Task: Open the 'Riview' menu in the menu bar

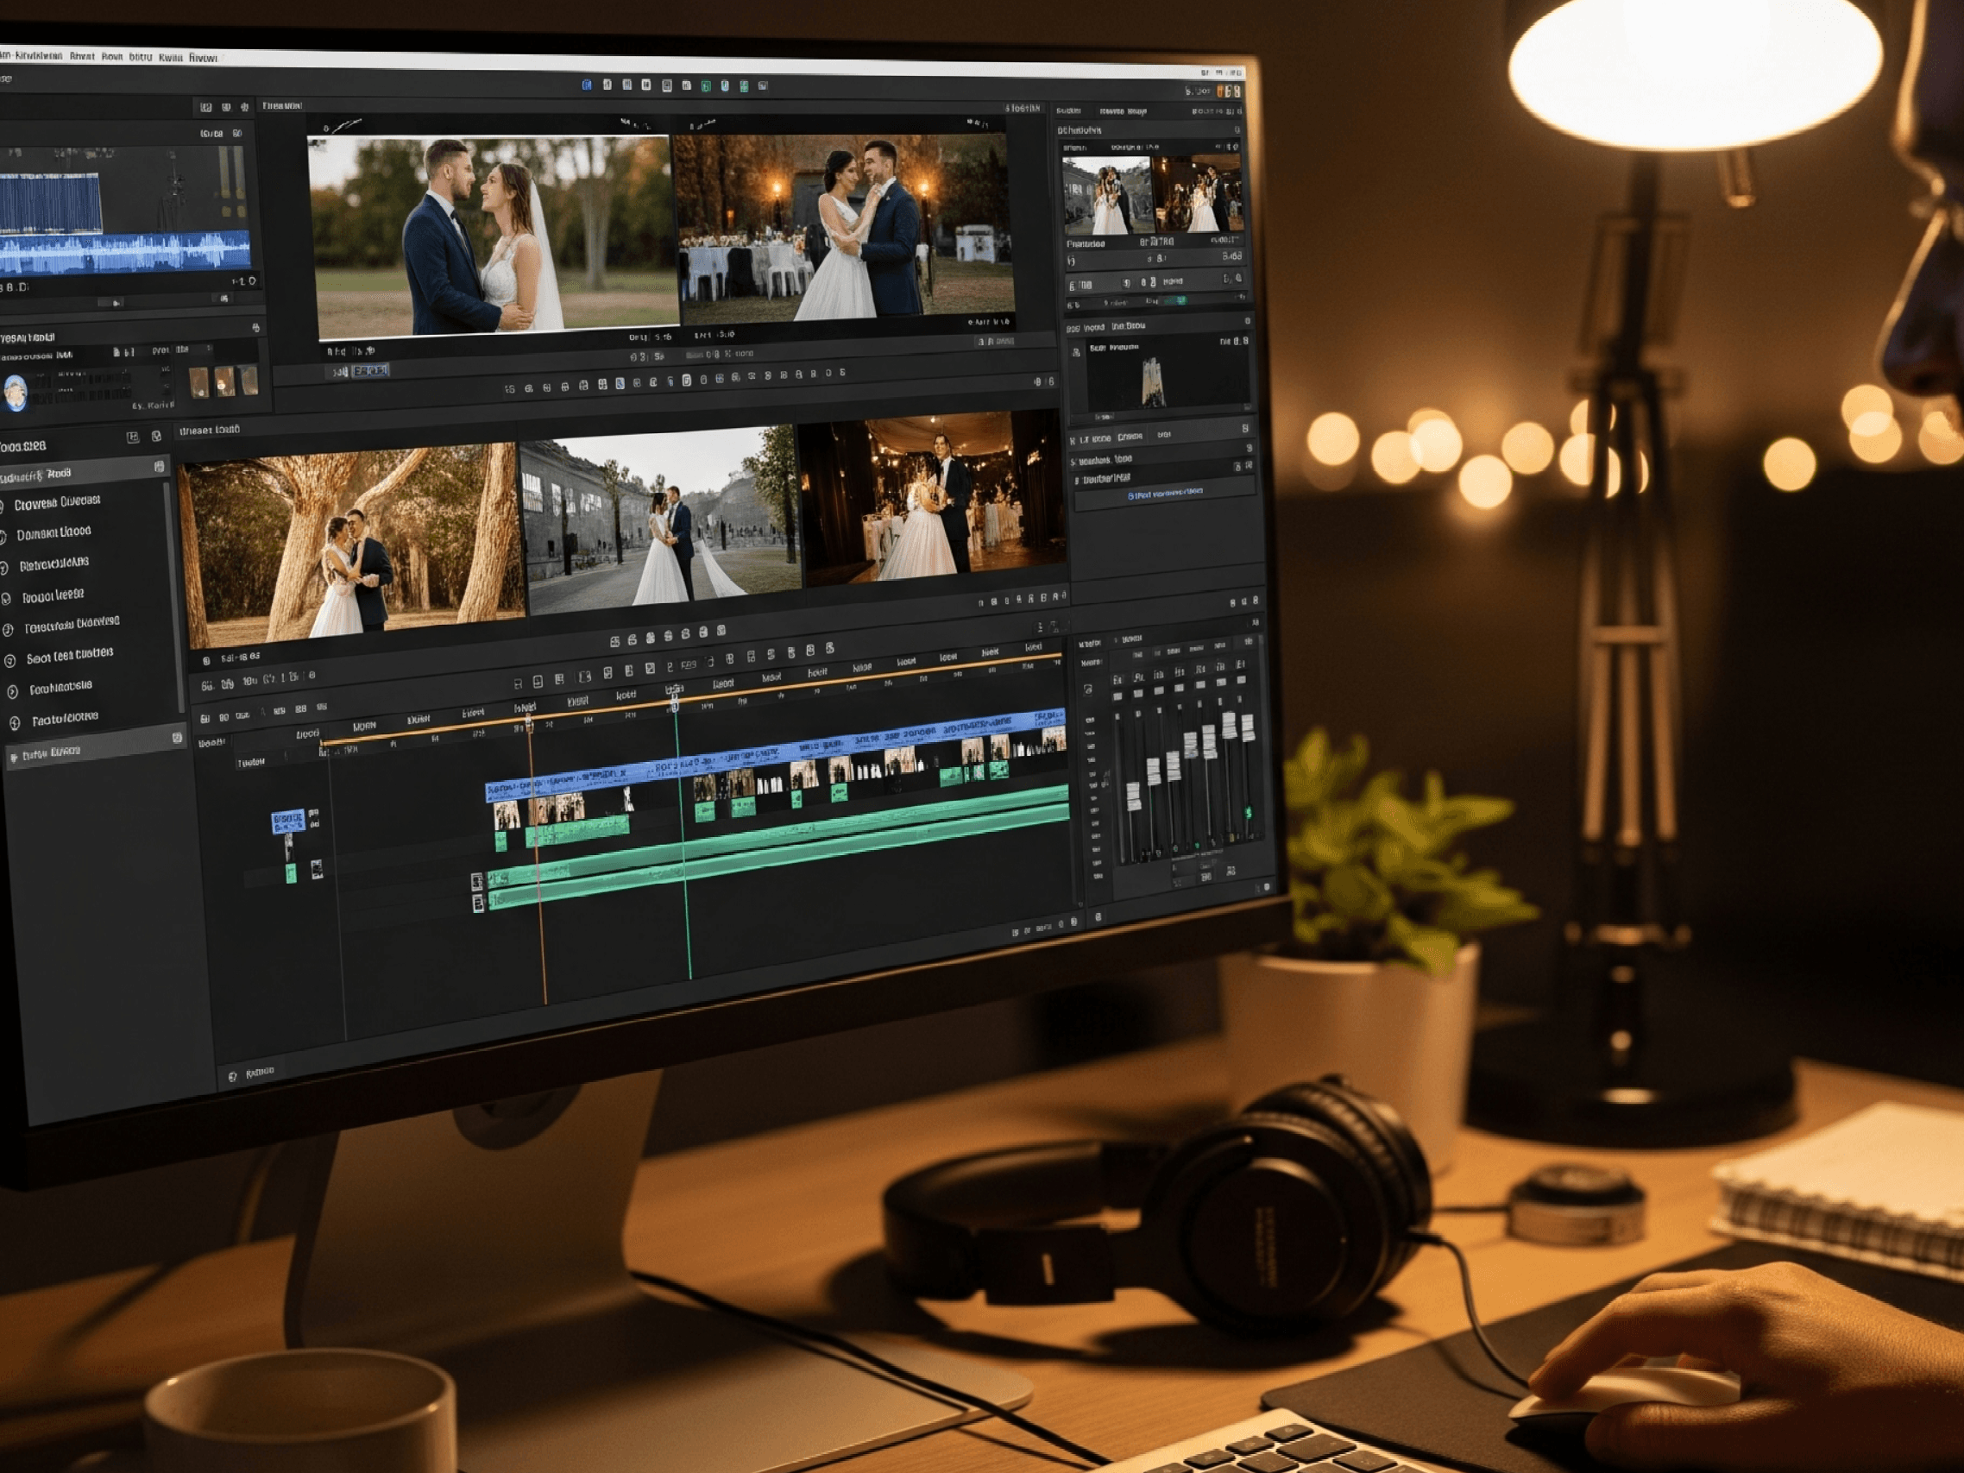Action: 204,58
